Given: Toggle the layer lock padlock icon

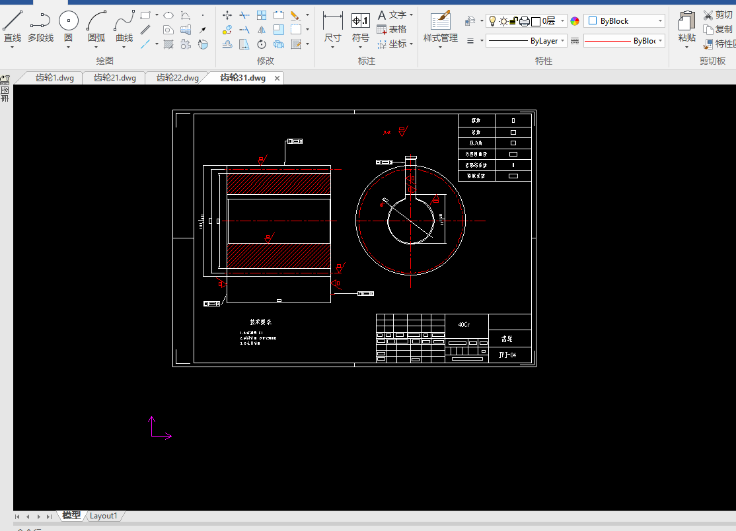Looking at the screenshot, I should pyautogui.click(x=513, y=21).
